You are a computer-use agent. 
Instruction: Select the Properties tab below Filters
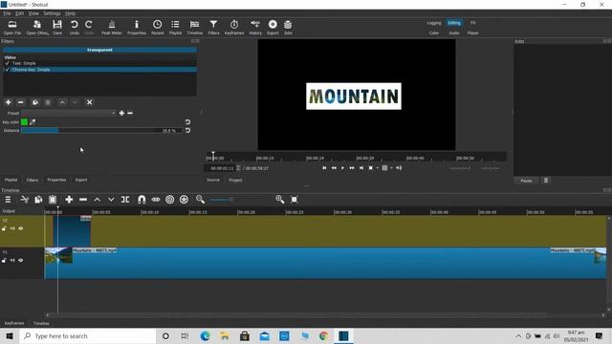pos(56,181)
